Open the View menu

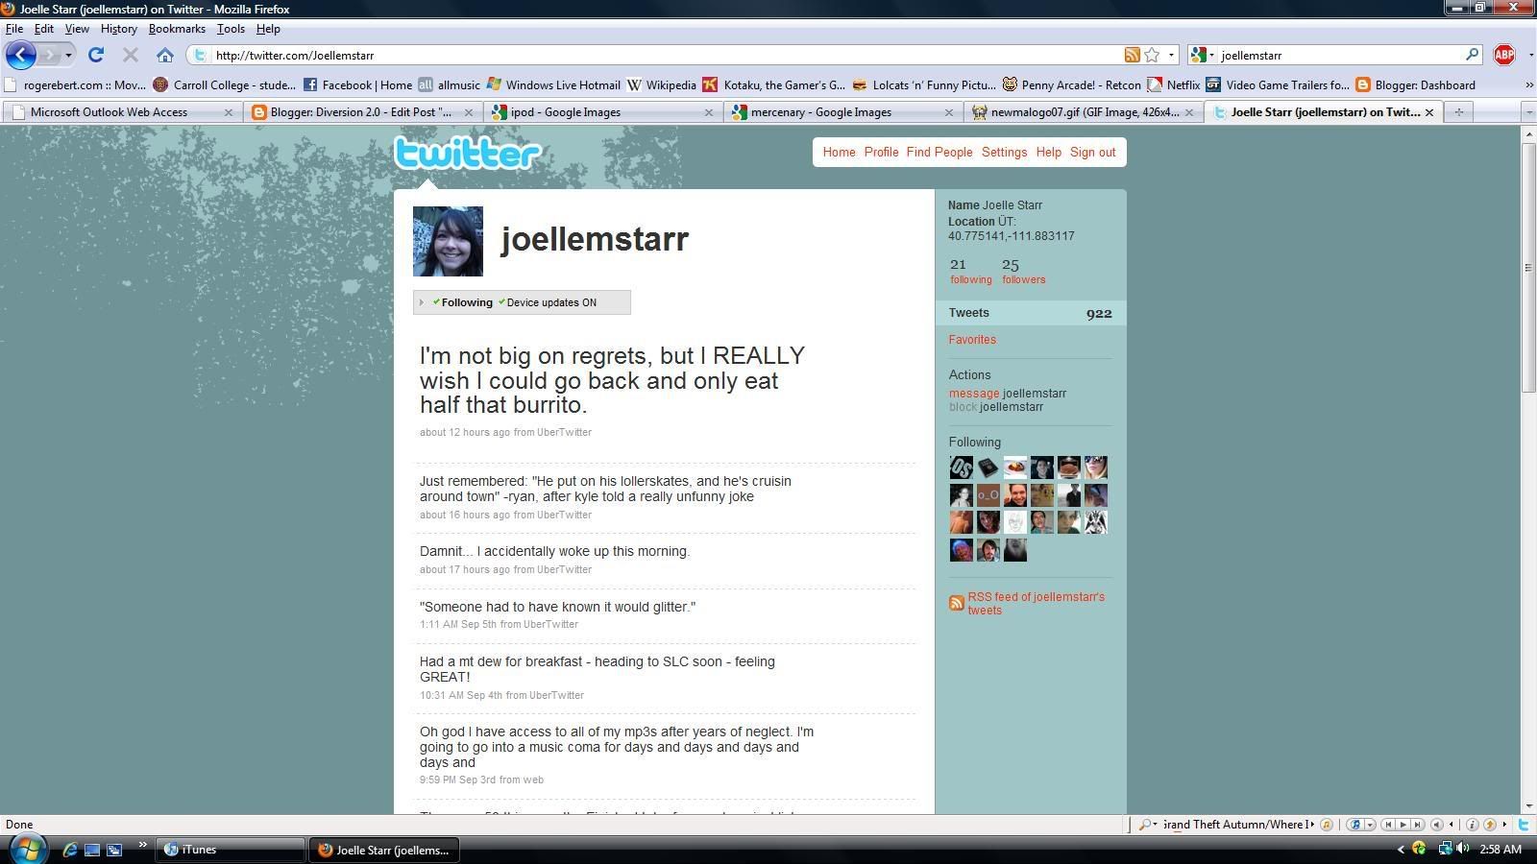tap(77, 29)
